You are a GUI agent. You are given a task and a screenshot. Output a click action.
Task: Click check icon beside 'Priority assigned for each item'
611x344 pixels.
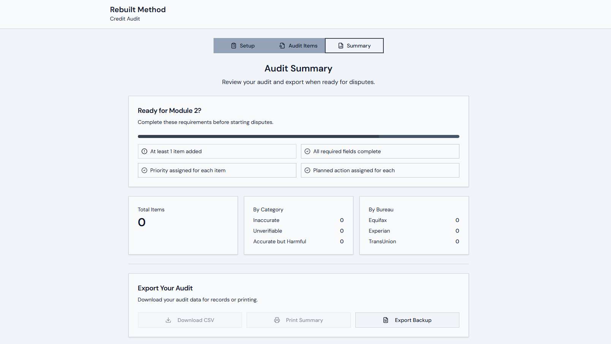click(x=144, y=170)
